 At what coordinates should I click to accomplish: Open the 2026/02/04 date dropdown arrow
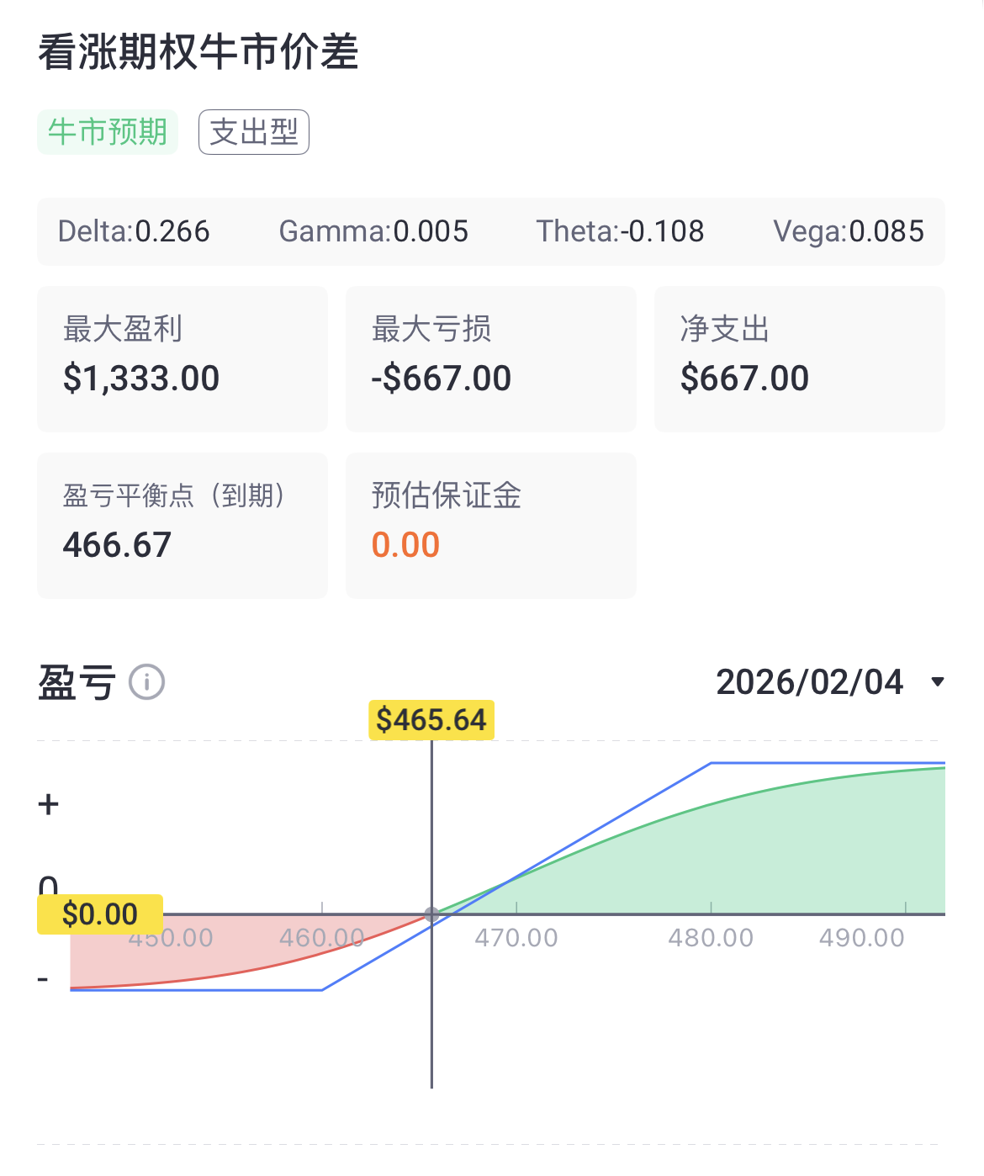[938, 682]
